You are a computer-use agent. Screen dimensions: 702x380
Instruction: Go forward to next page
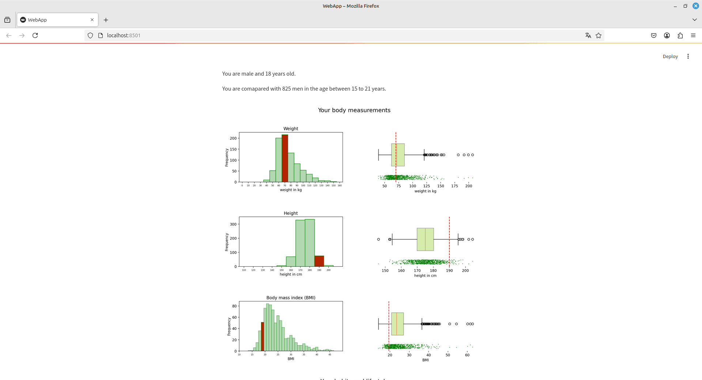(x=22, y=35)
